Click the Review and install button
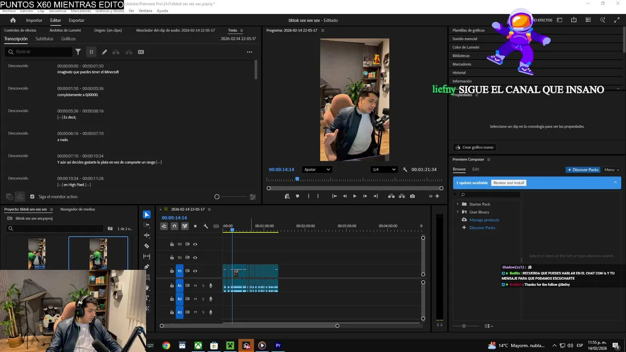Viewport: 626px width, 352px height. pos(509,183)
